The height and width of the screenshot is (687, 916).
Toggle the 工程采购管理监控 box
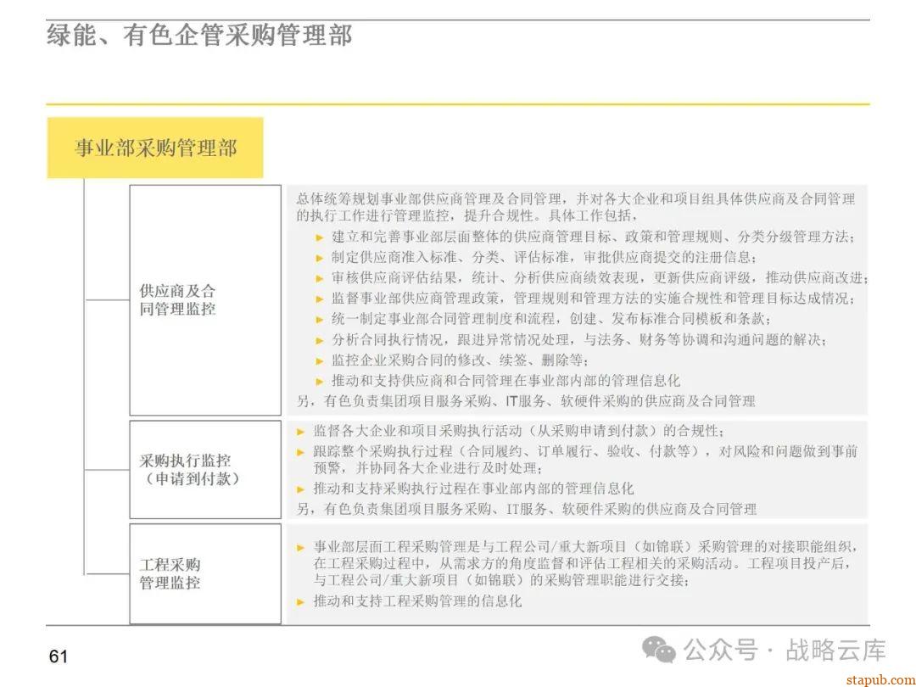pos(205,573)
